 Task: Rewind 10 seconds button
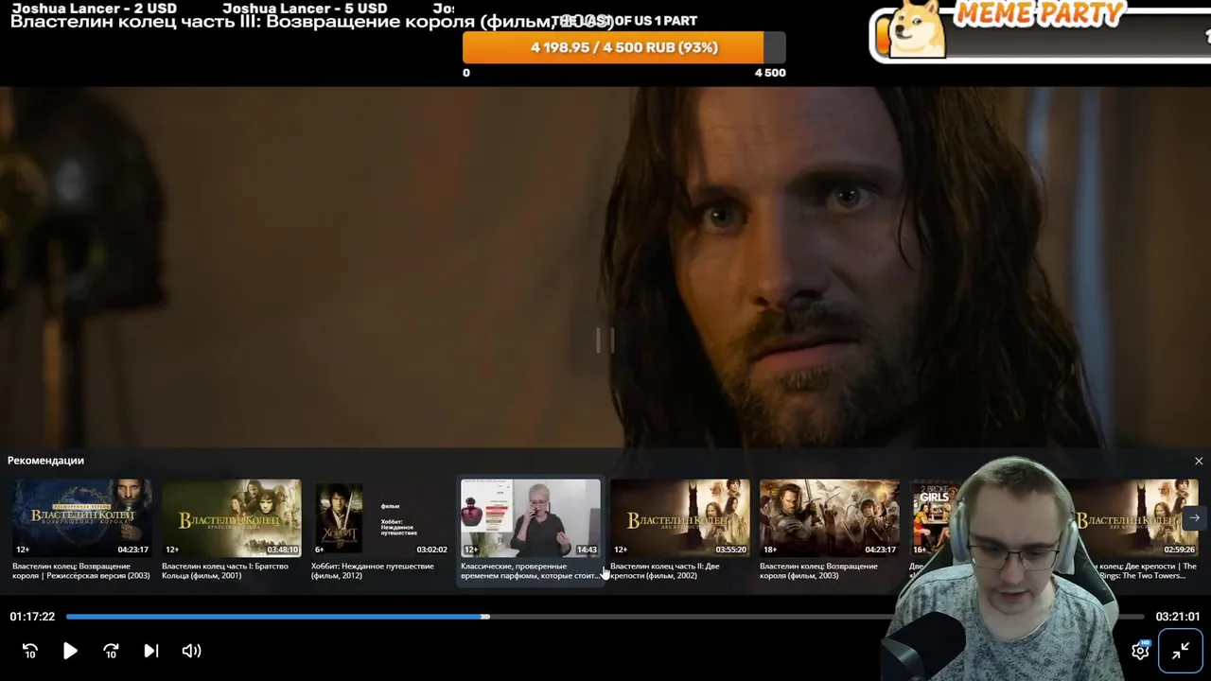(30, 651)
